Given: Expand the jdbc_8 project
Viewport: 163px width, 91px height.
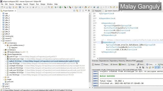Looking at the screenshot, I should (2, 32).
